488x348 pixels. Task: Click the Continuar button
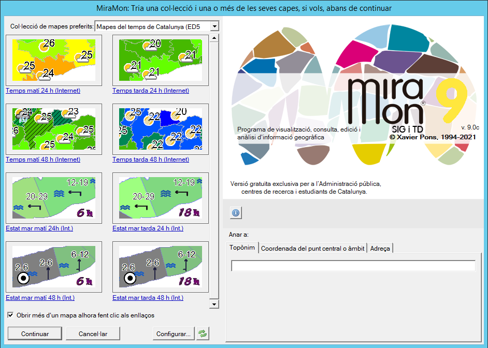[35, 334]
